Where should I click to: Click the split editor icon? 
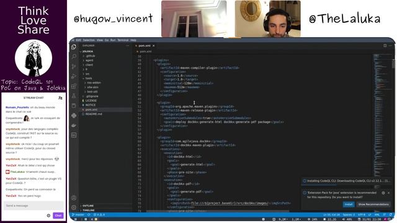[x=385, y=45]
